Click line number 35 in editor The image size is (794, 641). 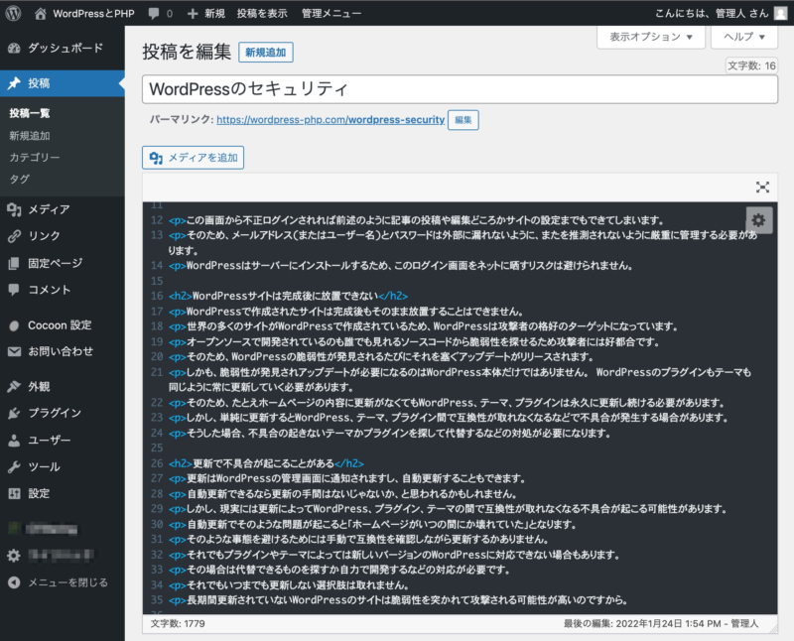click(x=157, y=600)
